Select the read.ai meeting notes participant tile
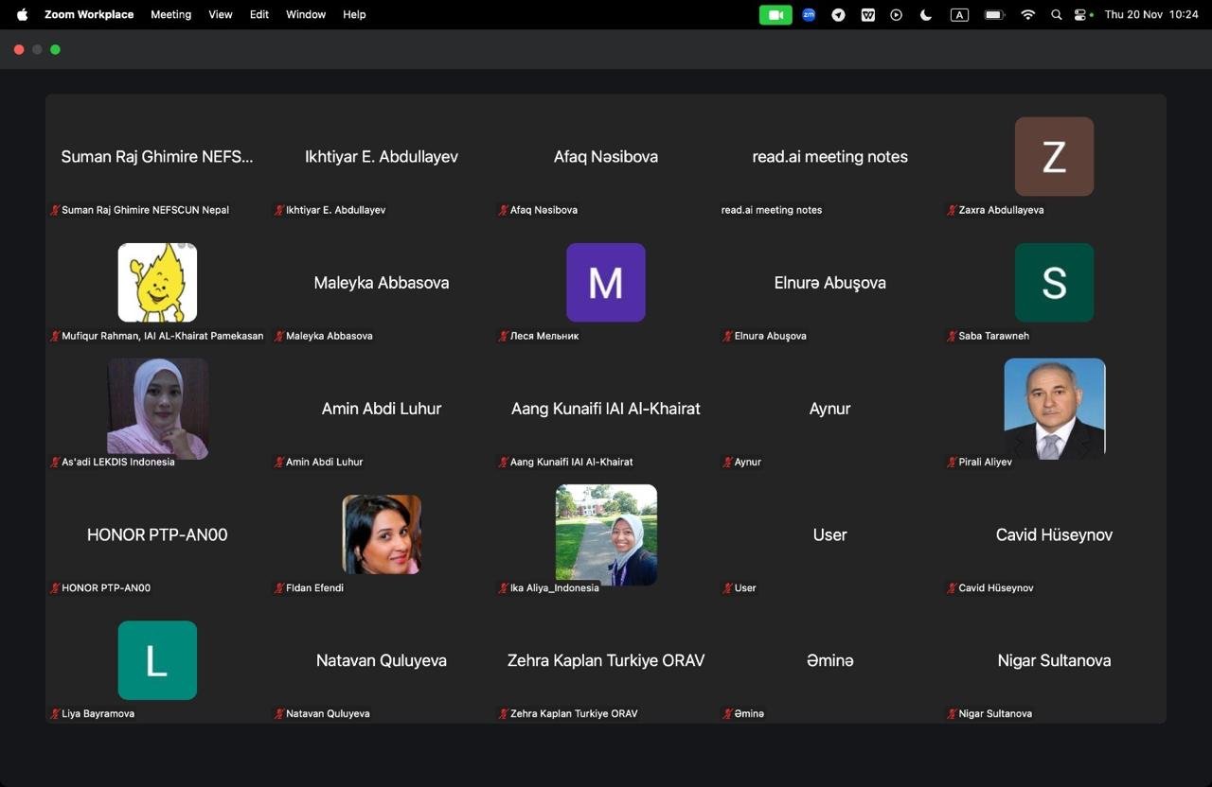 tap(829, 157)
